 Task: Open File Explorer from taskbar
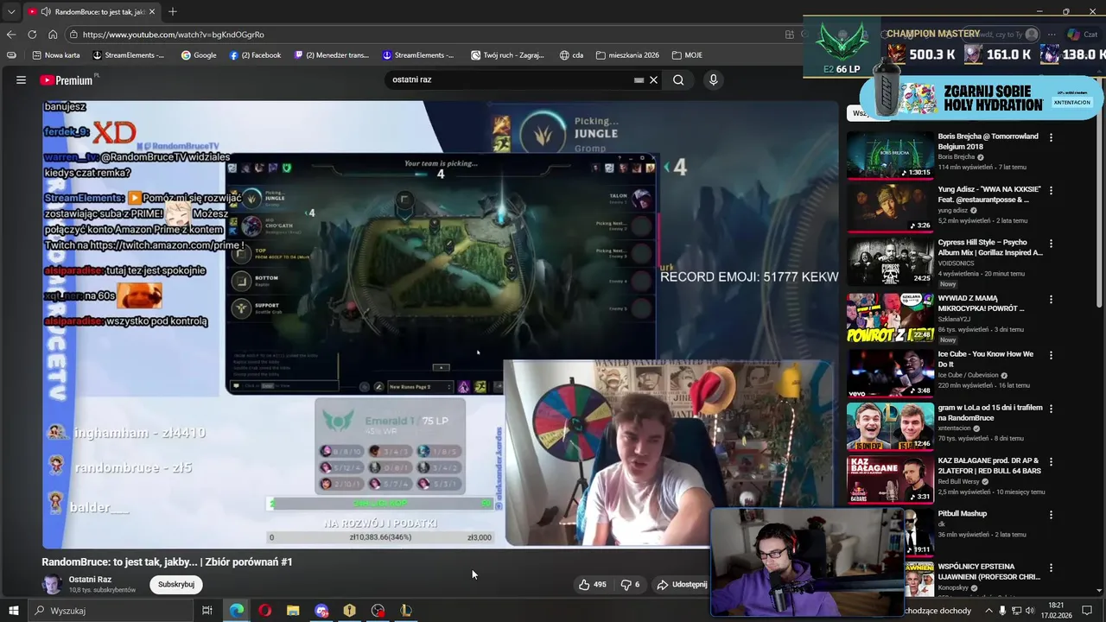[293, 611]
